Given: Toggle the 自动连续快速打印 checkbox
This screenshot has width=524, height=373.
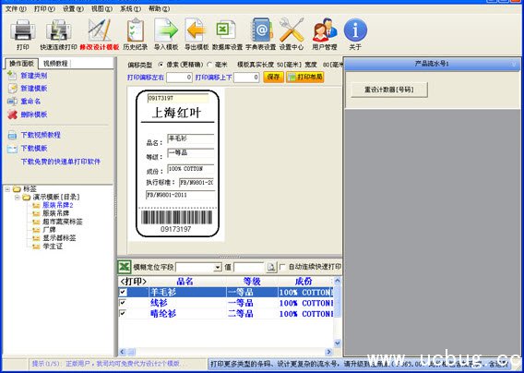Looking at the screenshot, I should [x=282, y=267].
